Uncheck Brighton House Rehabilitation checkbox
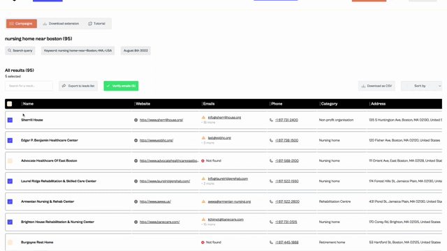The width and height of the screenshot is (447, 251). (10, 222)
